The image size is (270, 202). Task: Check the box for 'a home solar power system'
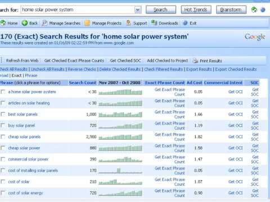(x=3, y=92)
